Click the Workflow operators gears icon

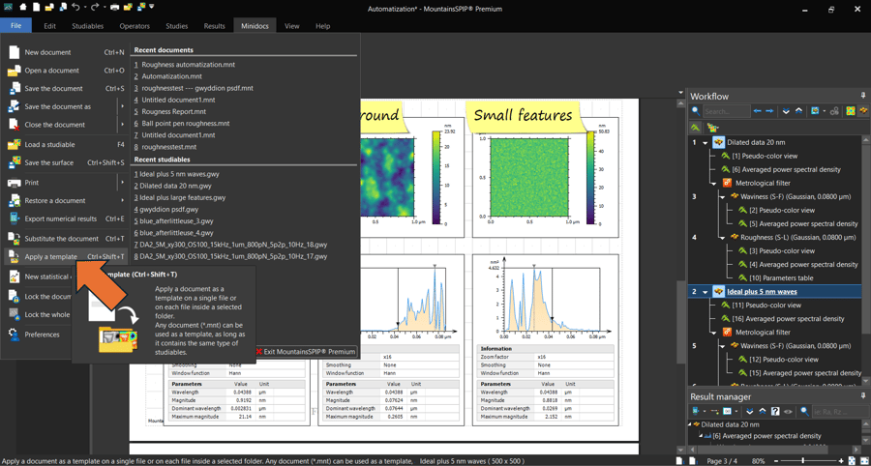(x=834, y=111)
